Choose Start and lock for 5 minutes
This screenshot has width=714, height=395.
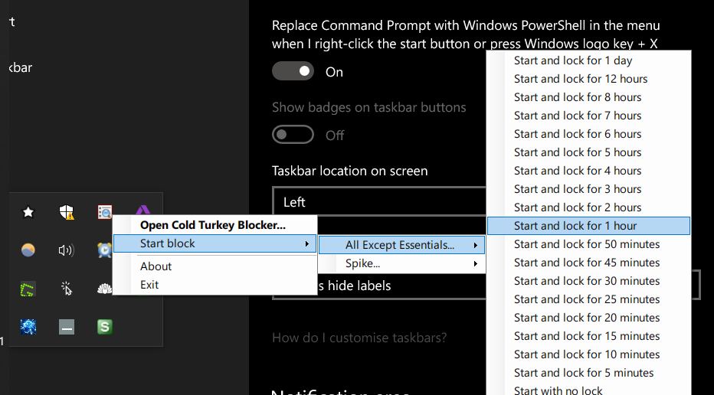pos(589,373)
